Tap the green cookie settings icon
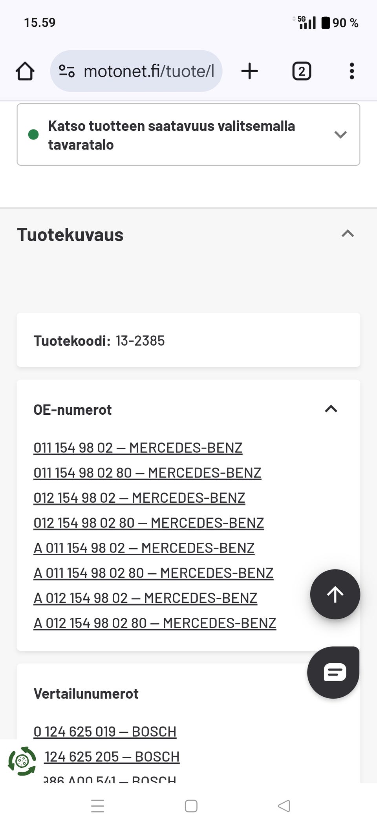The image size is (377, 829). coord(22,761)
